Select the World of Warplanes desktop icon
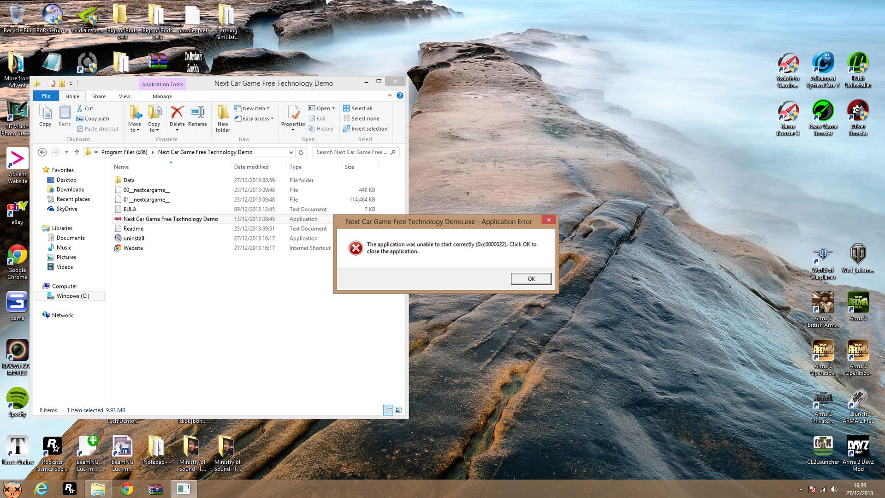This screenshot has height=498, width=885. tap(823, 262)
